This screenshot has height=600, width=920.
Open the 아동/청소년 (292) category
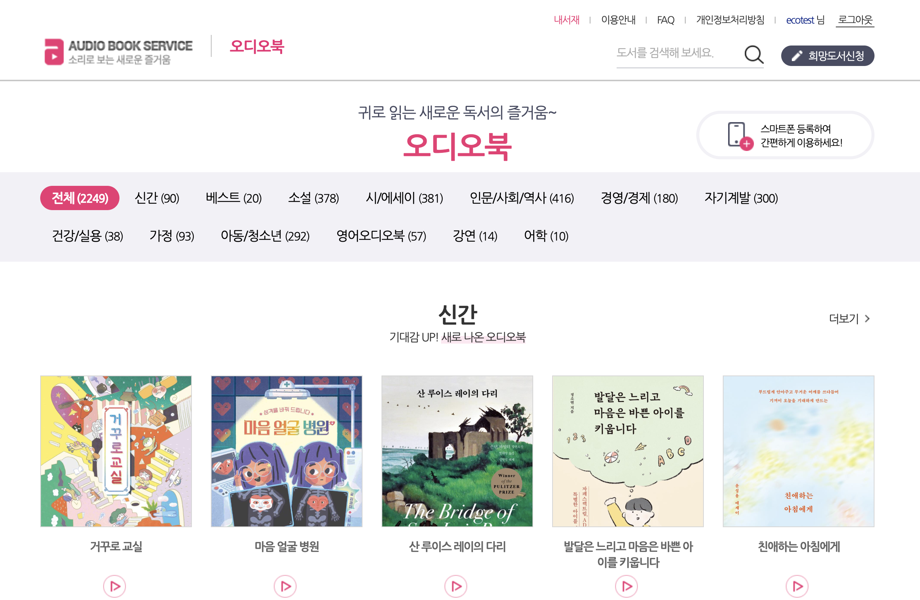(265, 236)
